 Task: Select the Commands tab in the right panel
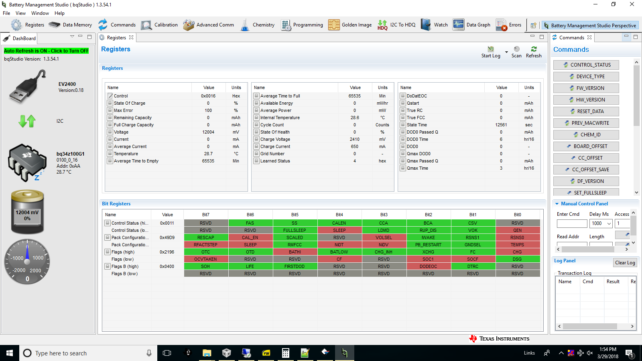coord(572,38)
